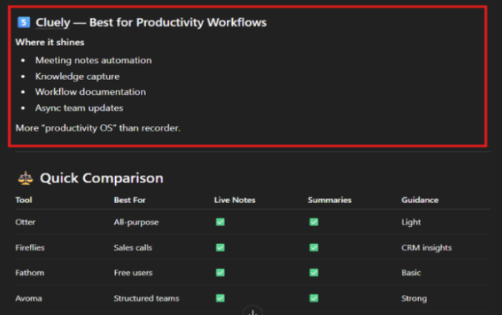Click the 'Guidance' column header
The width and height of the screenshot is (502, 315).
click(x=420, y=200)
